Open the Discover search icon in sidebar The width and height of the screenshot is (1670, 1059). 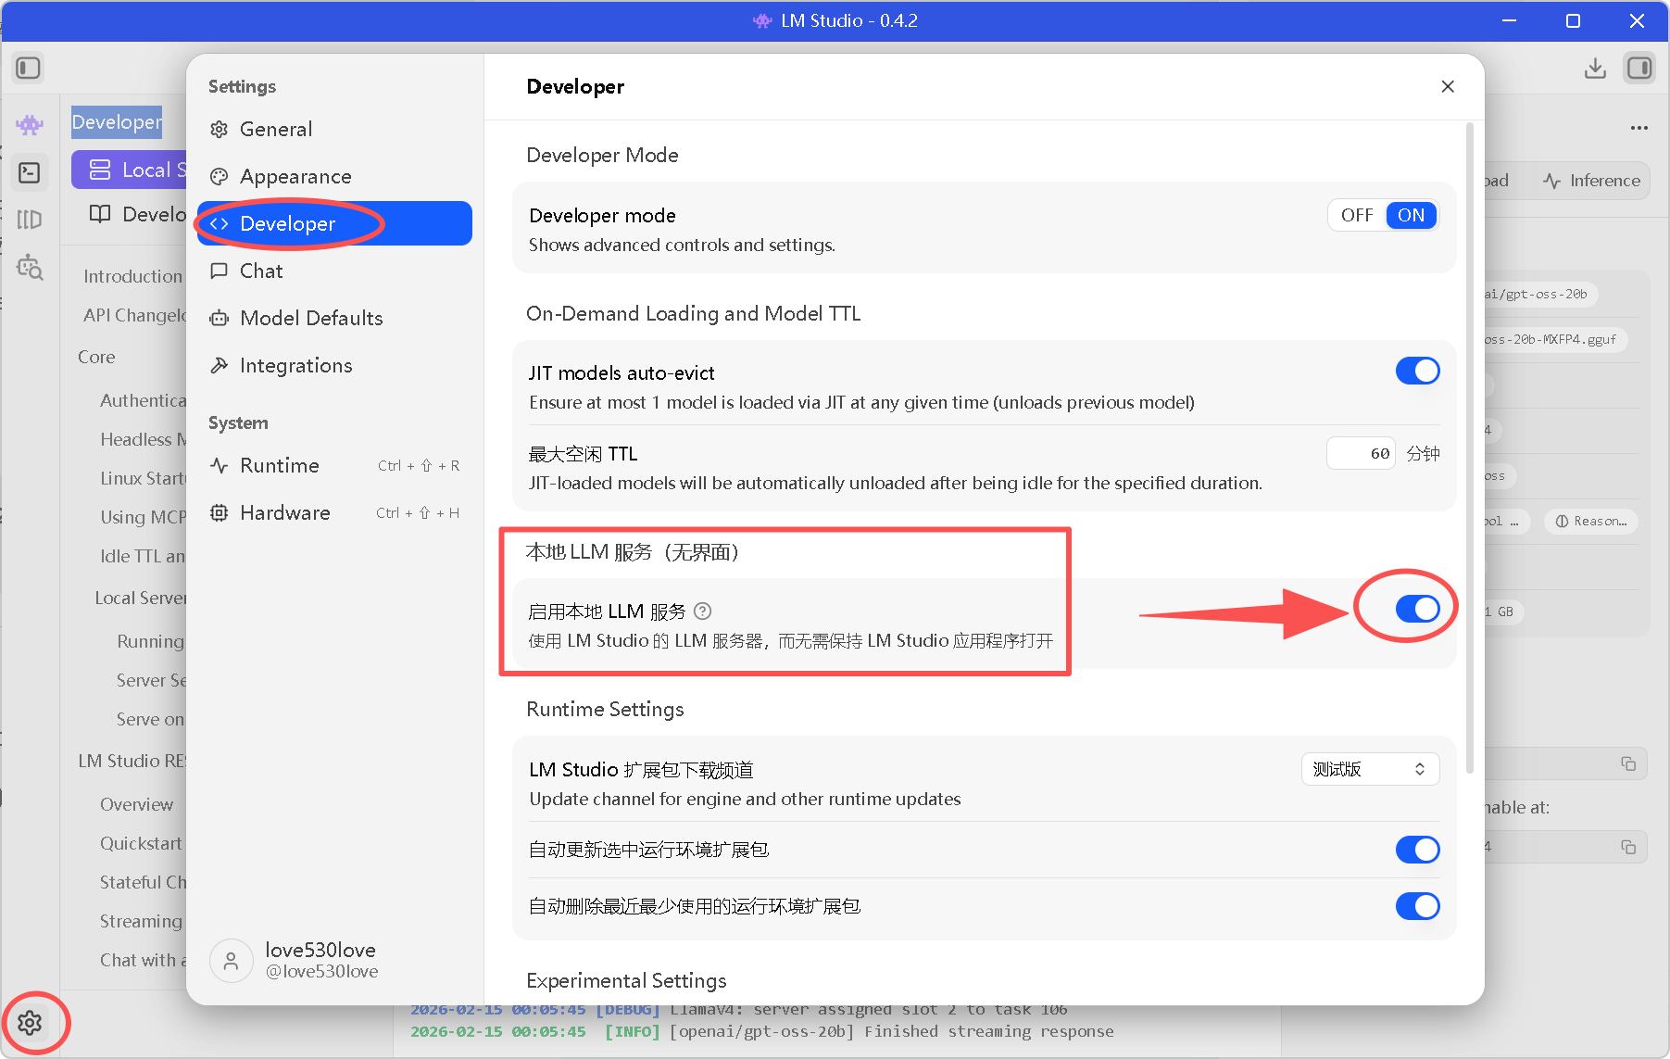pos(30,267)
